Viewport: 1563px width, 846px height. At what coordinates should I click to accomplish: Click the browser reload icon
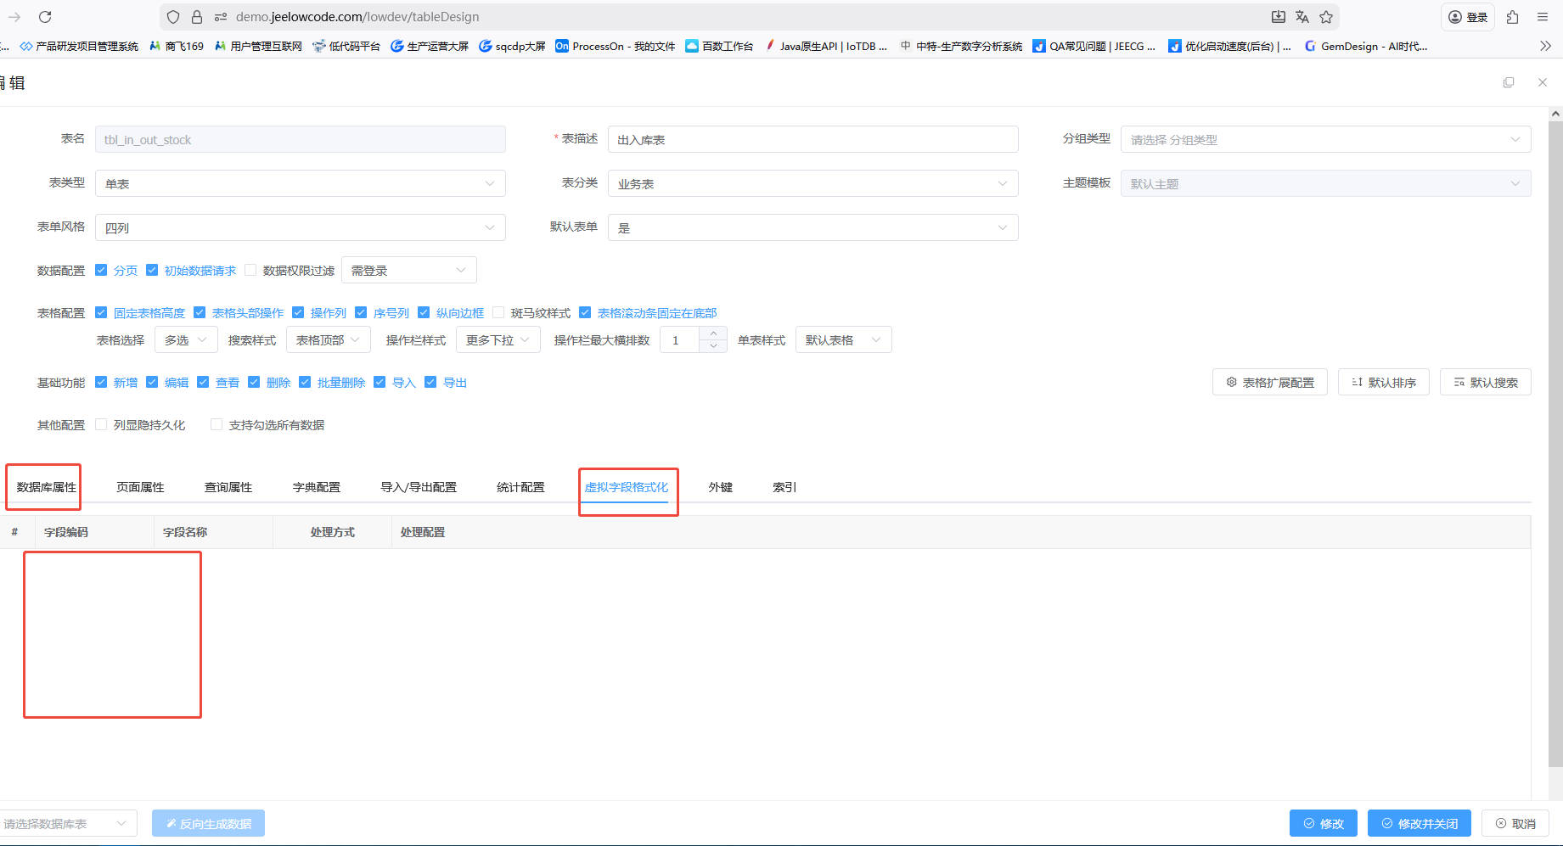[45, 17]
